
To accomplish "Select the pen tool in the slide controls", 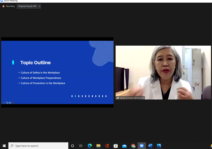I will point(5,103).
